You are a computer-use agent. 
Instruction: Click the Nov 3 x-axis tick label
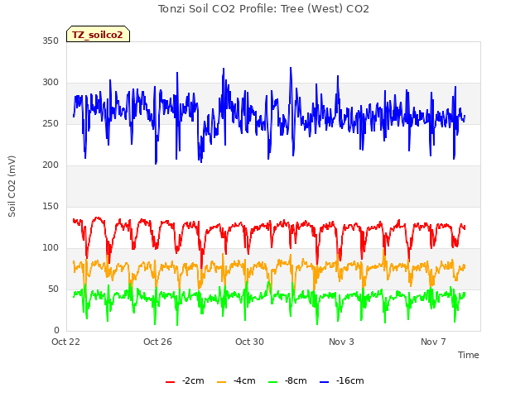coord(341,342)
